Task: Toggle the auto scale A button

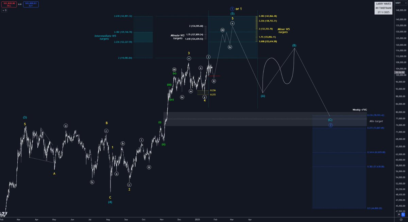Action: [398, 215]
